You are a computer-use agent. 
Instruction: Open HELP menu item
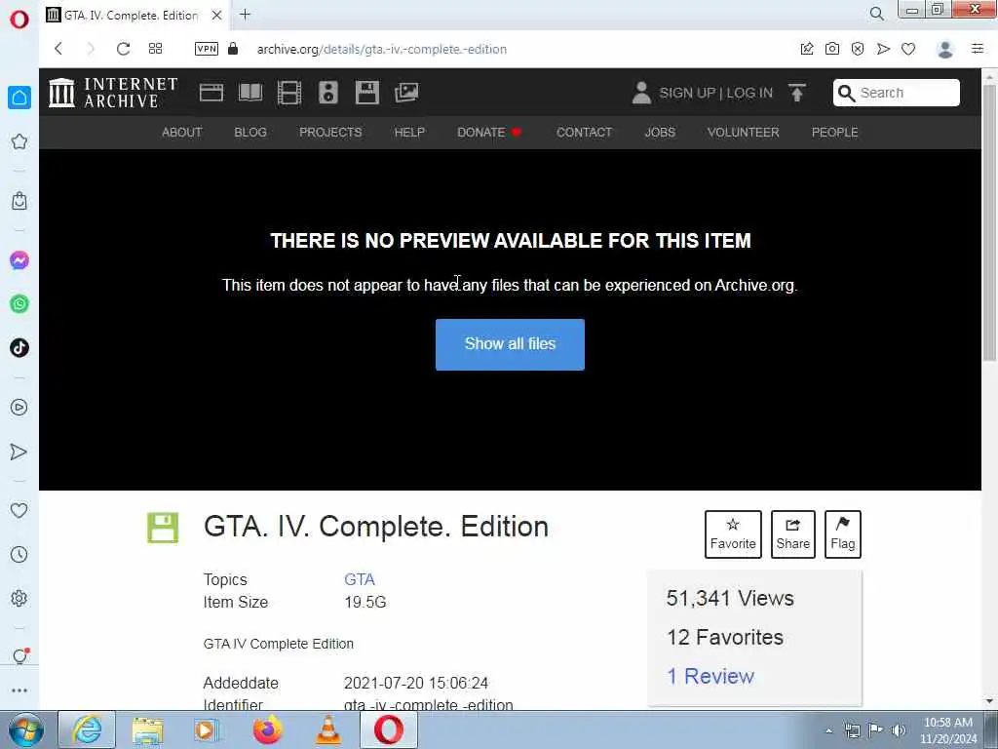coord(409,133)
